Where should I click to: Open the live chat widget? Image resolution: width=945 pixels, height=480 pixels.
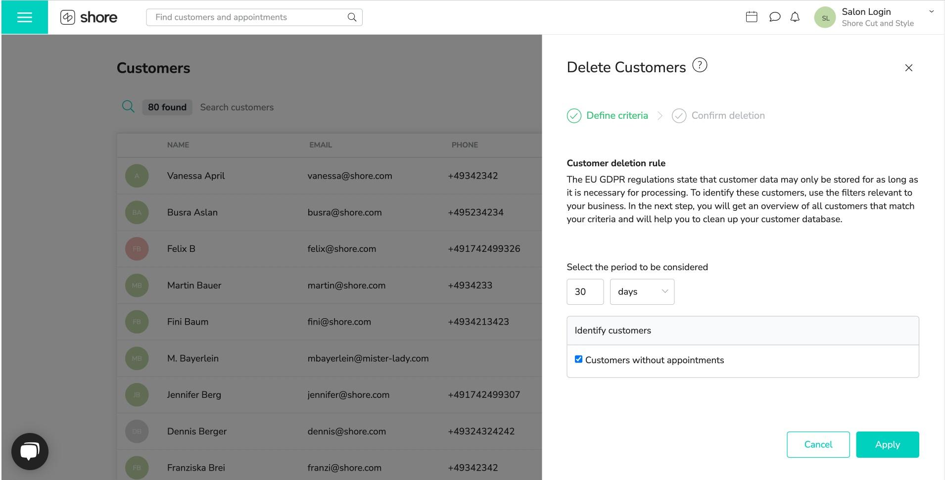(30, 451)
